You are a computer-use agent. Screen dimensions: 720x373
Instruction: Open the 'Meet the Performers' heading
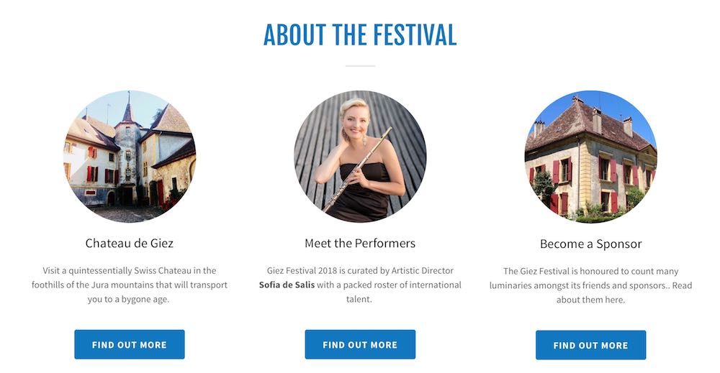(x=360, y=243)
